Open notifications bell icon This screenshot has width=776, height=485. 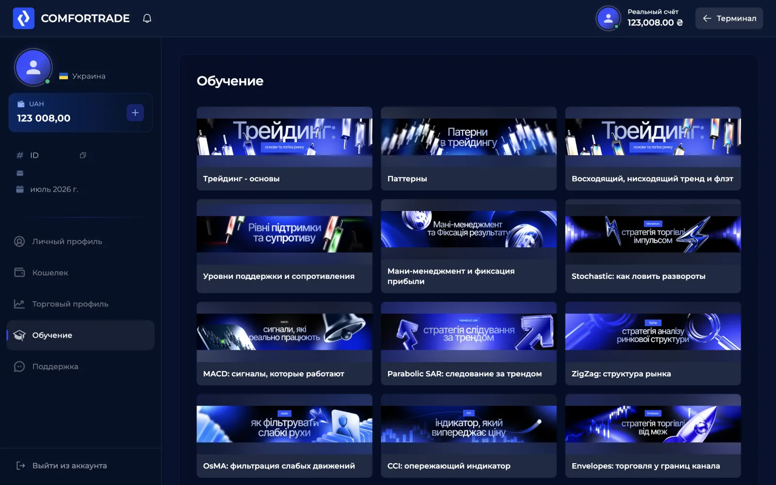coord(147,18)
